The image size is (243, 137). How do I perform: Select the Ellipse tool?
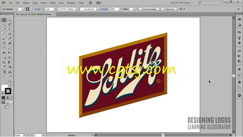coord(10,34)
